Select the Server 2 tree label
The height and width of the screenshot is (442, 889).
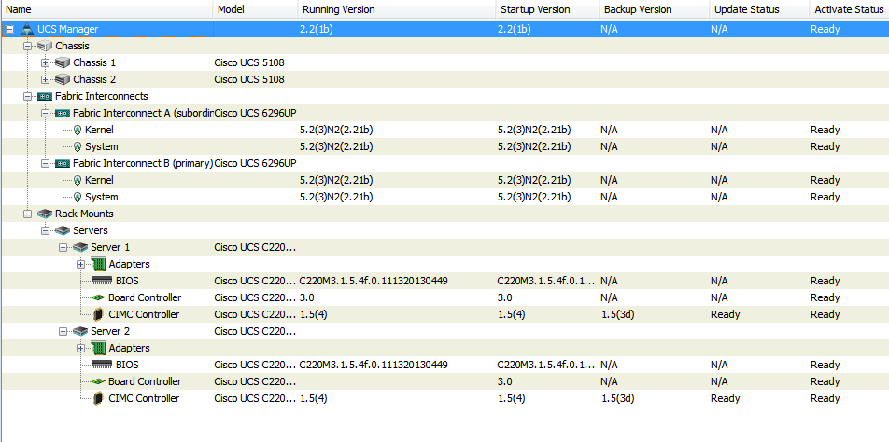(110, 331)
